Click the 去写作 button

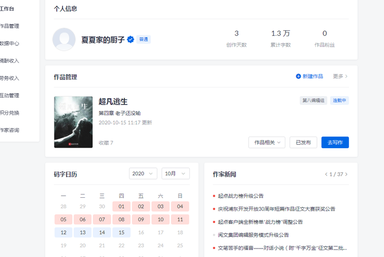coord(335,142)
